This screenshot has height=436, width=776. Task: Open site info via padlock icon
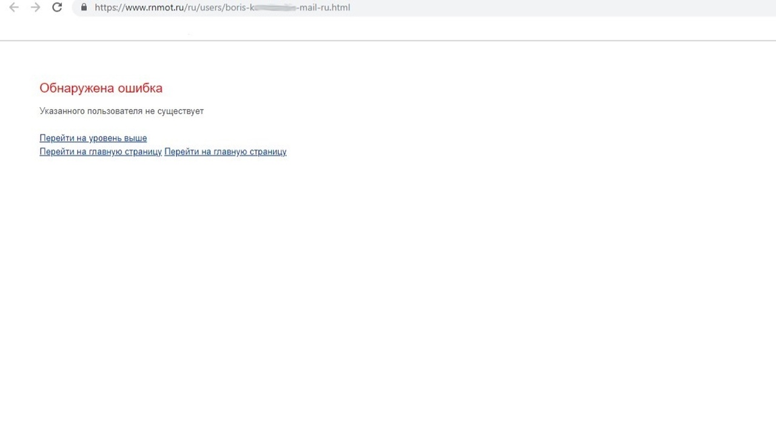click(84, 8)
